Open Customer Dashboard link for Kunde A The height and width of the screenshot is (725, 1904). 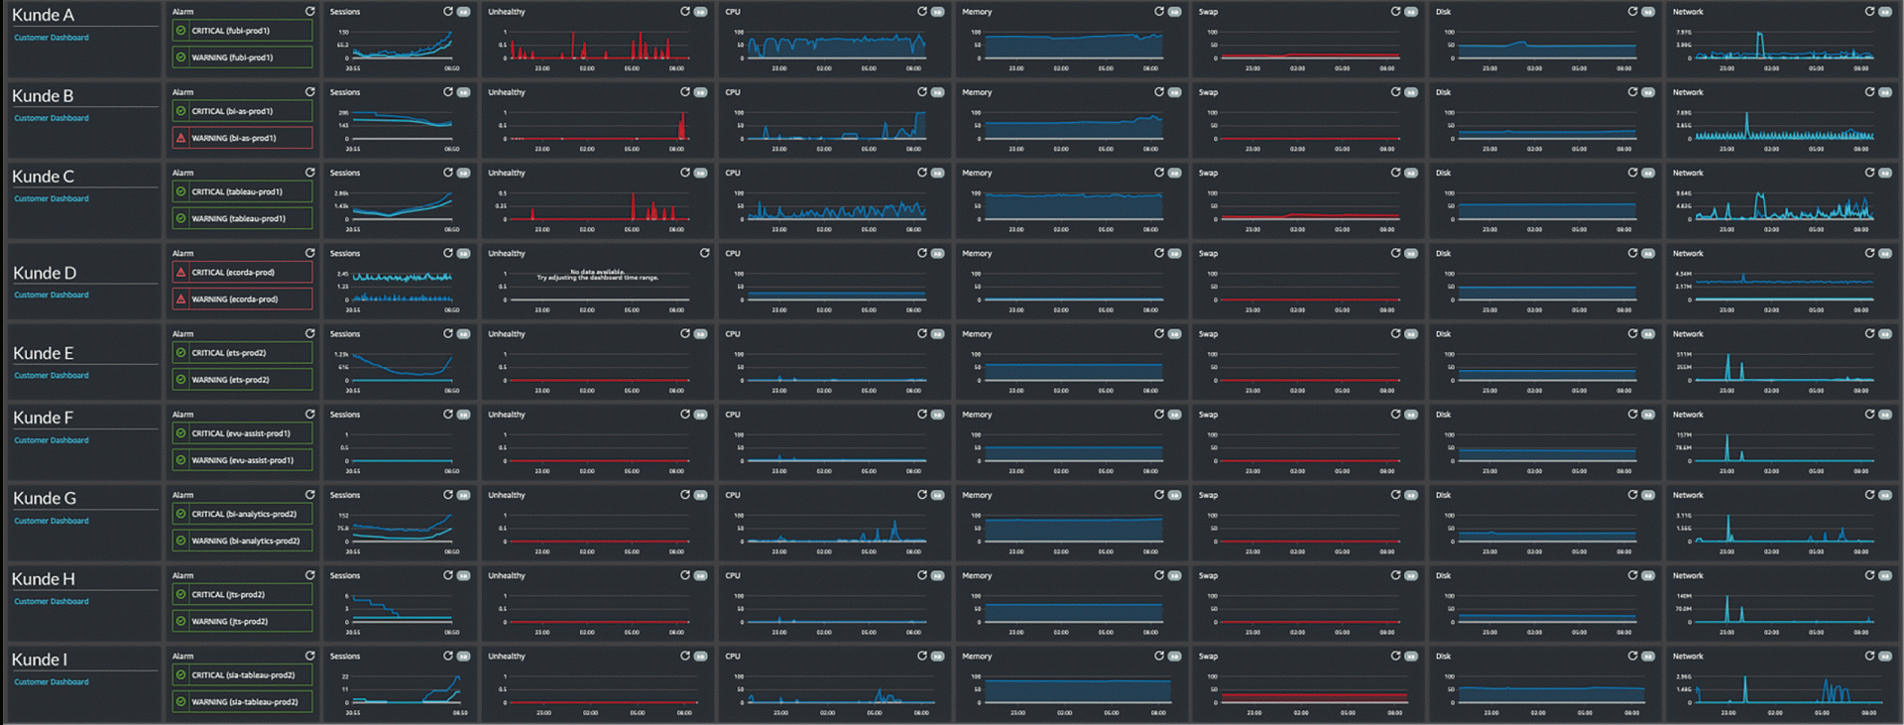click(x=52, y=38)
